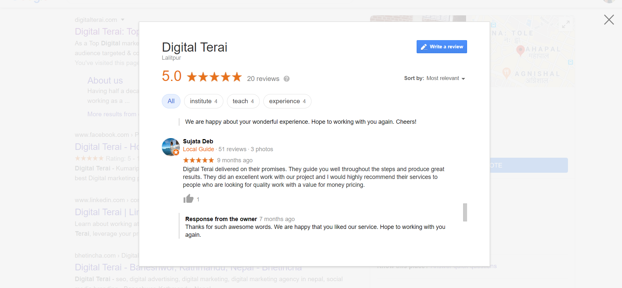Viewport: 622px width, 288px height.
Task: Filter reviews by teach
Action: click(x=243, y=101)
